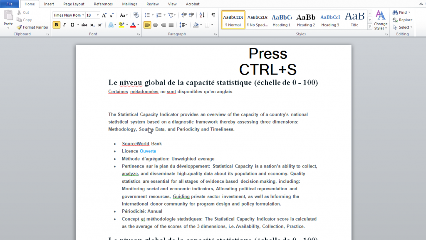Image resolution: width=426 pixels, height=240 pixels.
Task: Apply paragraph Shading with the paint bucket
Action: (196, 25)
